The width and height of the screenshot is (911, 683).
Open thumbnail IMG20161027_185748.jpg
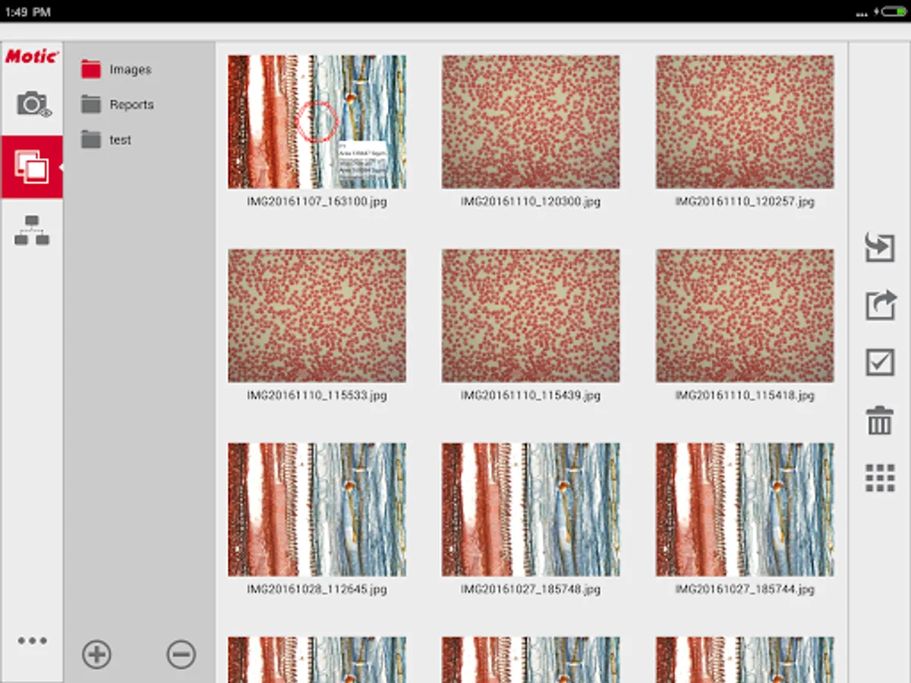[x=531, y=510]
